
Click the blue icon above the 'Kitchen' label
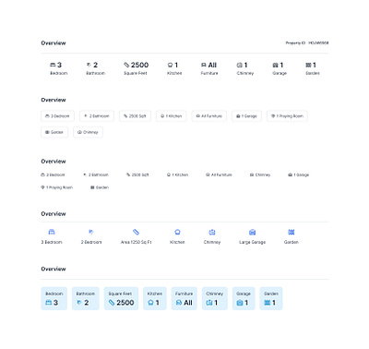coord(177,232)
